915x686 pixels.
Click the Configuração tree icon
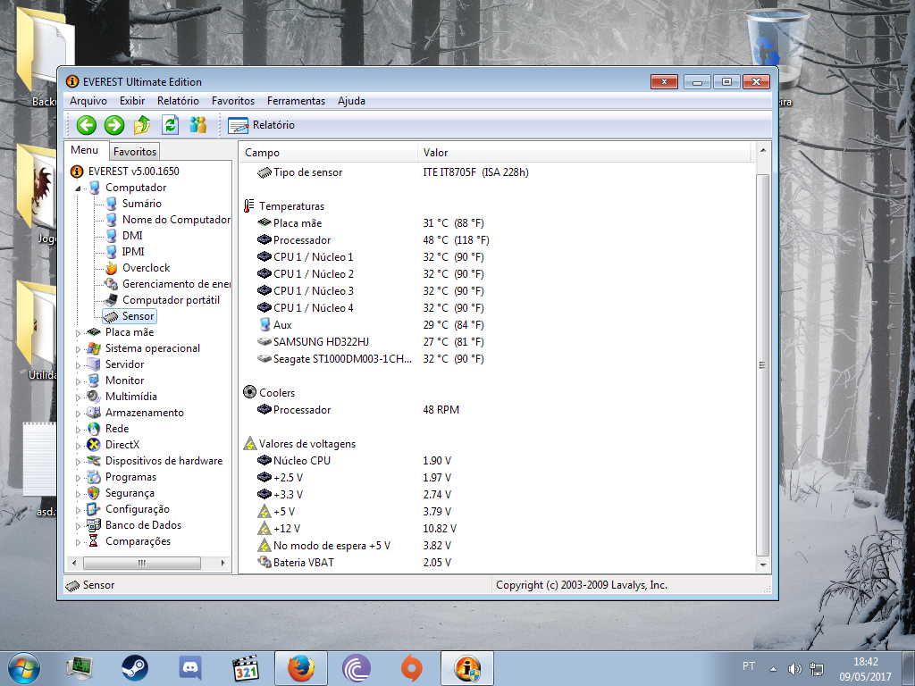pyautogui.click(x=93, y=509)
